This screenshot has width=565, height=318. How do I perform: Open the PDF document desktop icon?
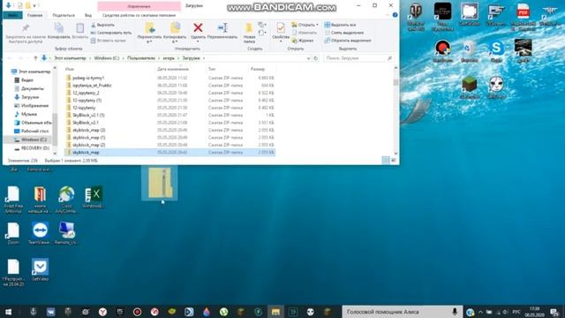(523, 17)
